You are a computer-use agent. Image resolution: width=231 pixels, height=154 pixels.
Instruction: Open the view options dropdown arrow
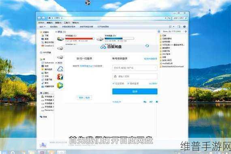174,27
